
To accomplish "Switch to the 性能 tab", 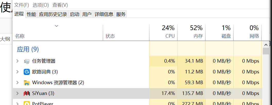I will click(x=31, y=14).
